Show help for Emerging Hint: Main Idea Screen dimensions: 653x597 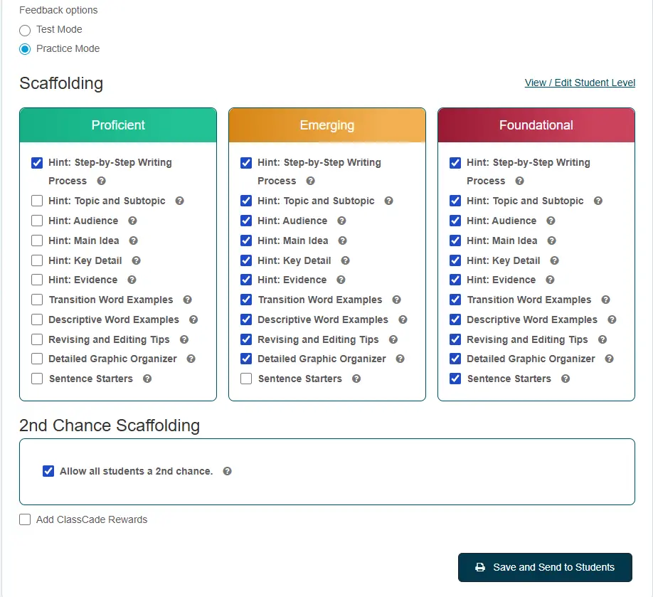coord(342,241)
